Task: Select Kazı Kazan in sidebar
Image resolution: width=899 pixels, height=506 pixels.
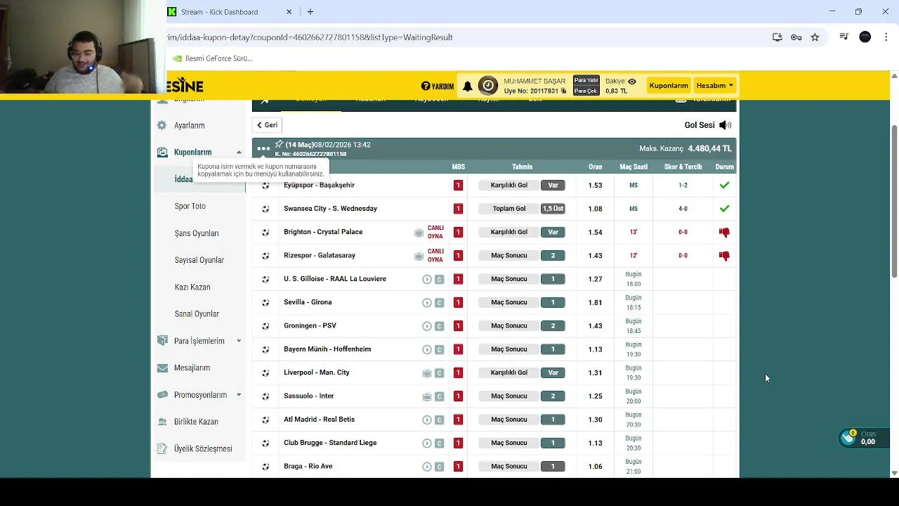Action: pos(192,287)
